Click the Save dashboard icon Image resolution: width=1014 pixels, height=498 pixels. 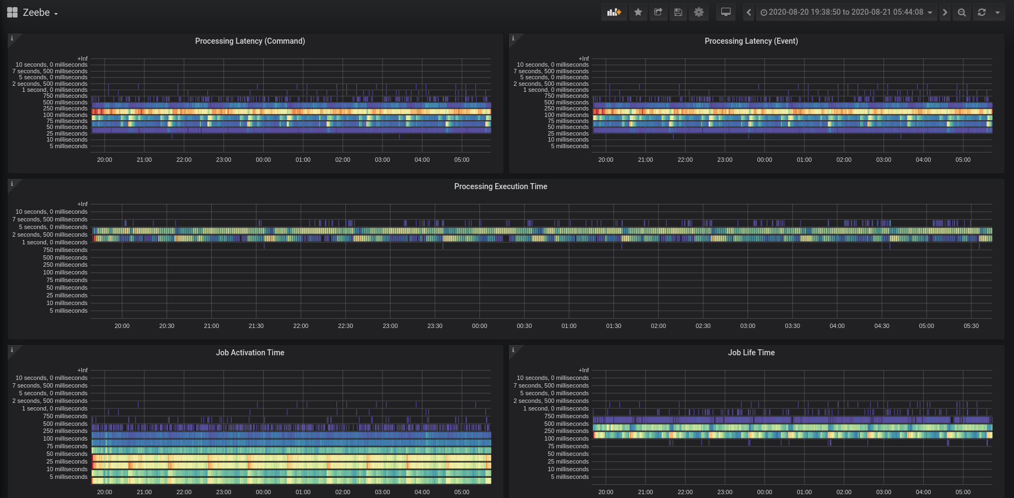tap(678, 12)
